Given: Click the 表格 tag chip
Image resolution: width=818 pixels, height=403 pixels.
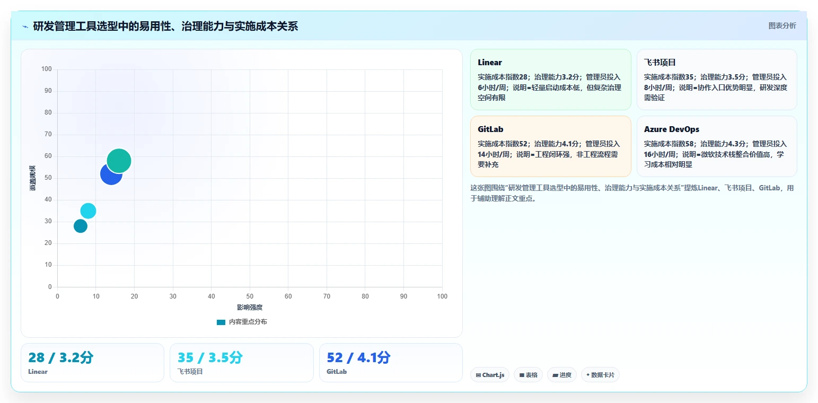Looking at the screenshot, I should tap(528, 375).
